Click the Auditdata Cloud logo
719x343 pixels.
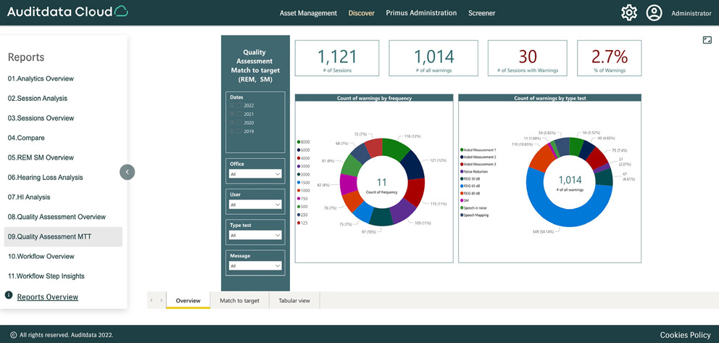pyautogui.click(x=67, y=12)
